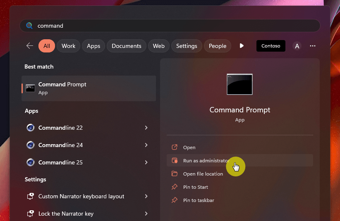
Task: Click the Contoso button
Action: 271,46
